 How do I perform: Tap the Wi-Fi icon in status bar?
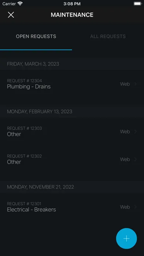[x=20, y=4]
